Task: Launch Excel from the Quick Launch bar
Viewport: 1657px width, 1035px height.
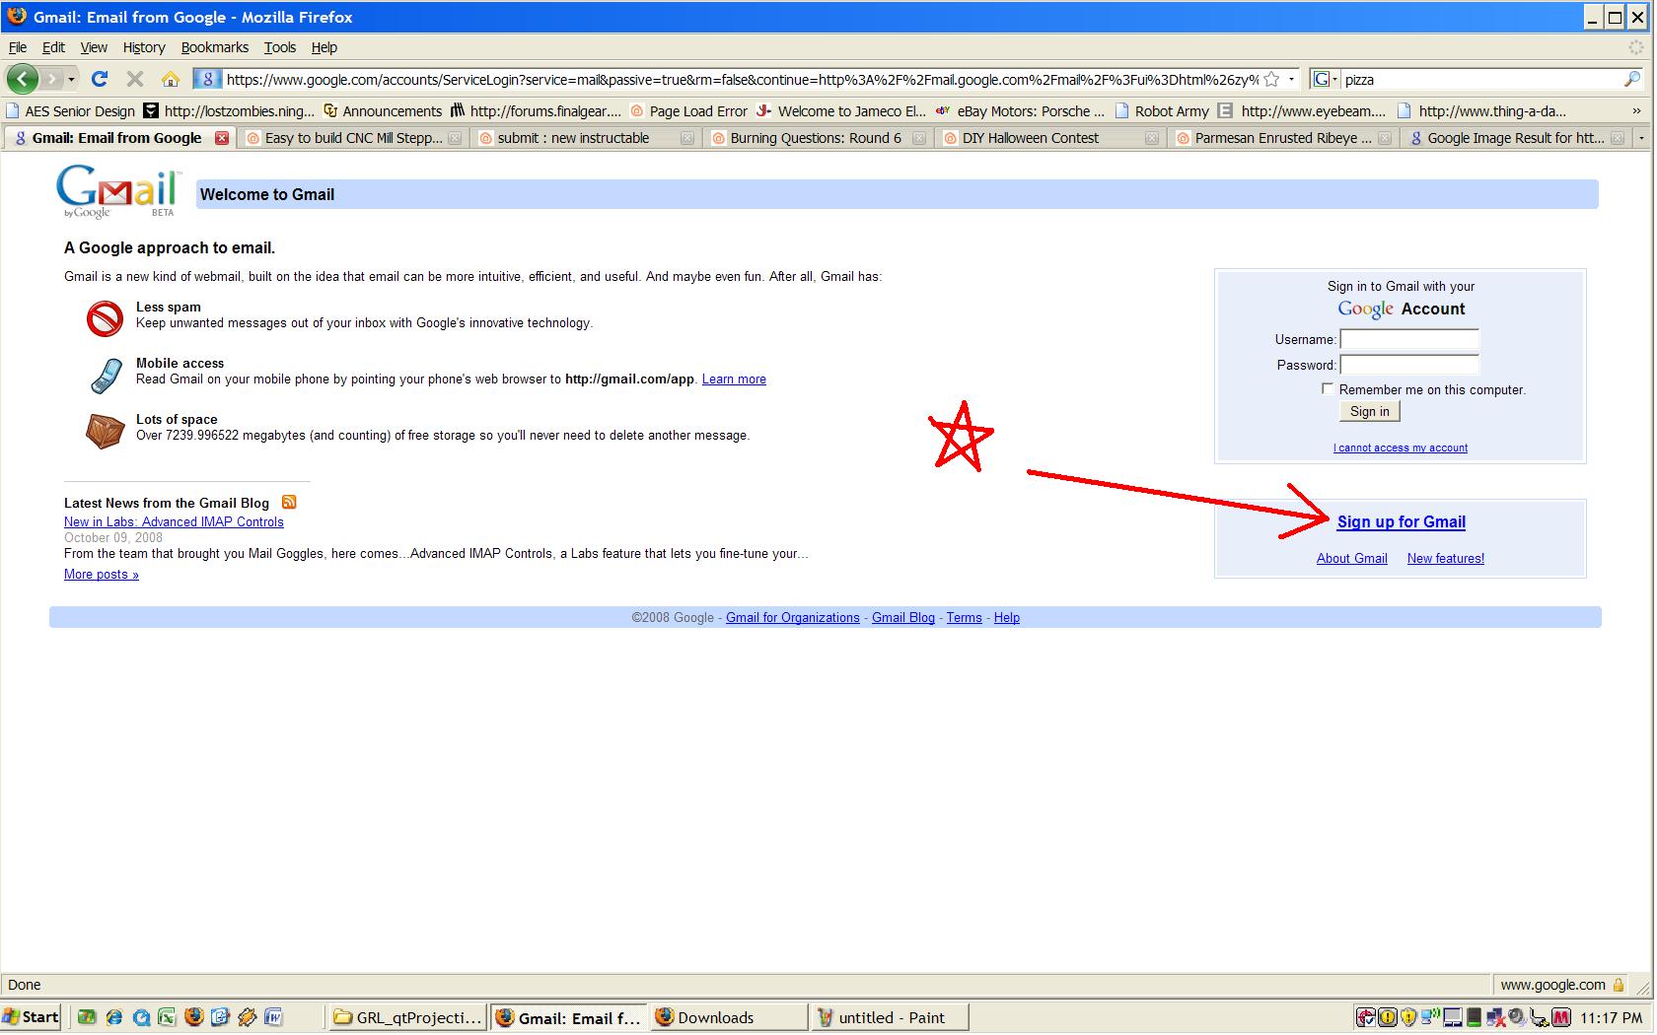Action: click(x=167, y=1017)
